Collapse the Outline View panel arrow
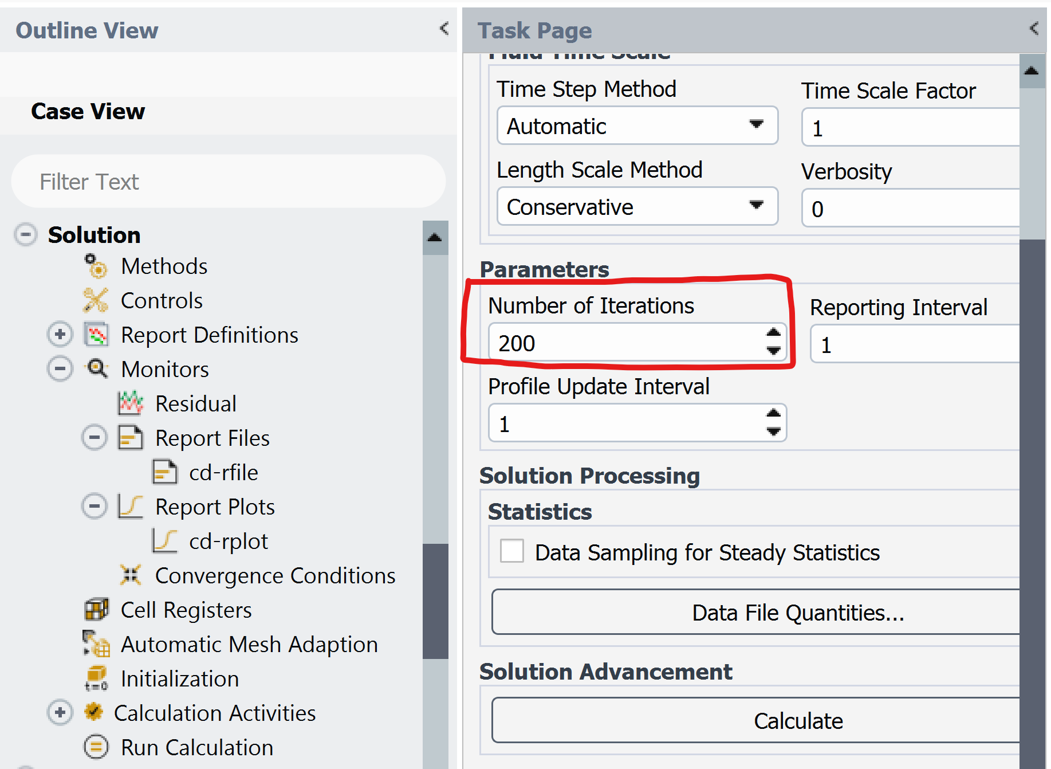 pos(444,29)
